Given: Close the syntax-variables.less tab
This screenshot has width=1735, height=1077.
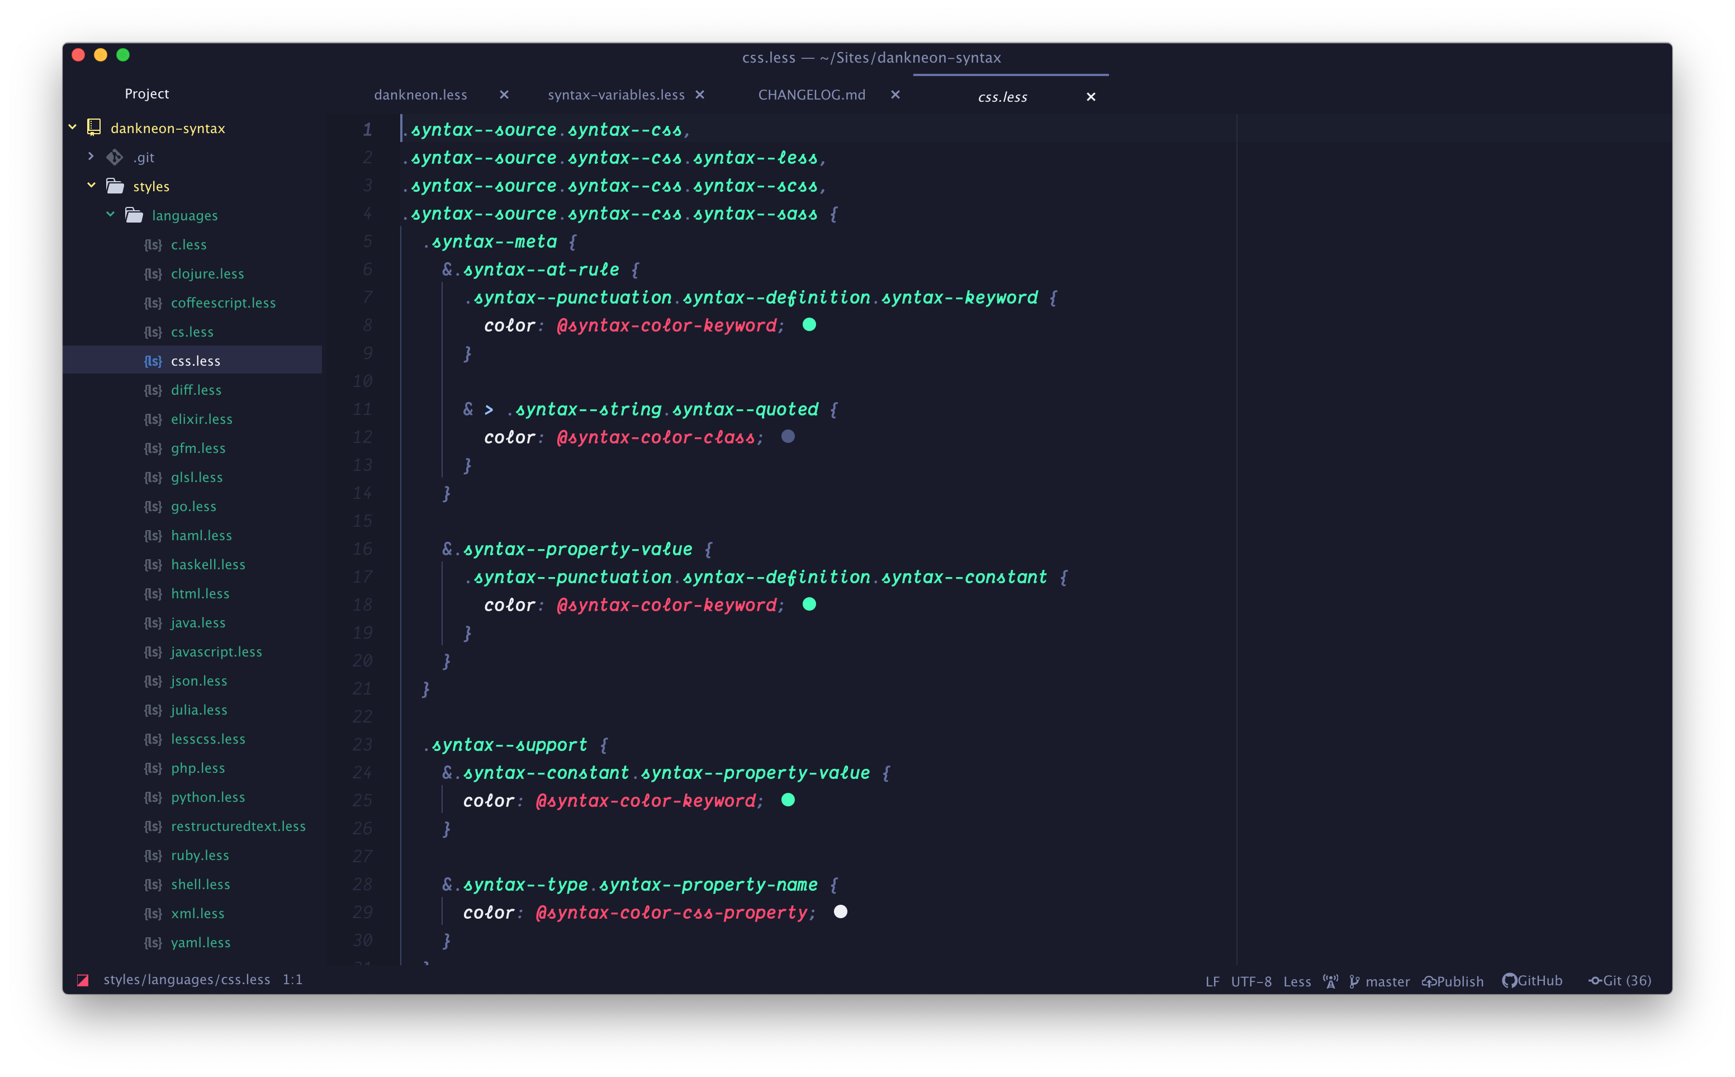Looking at the screenshot, I should pyautogui.click(x=700, y=95).
